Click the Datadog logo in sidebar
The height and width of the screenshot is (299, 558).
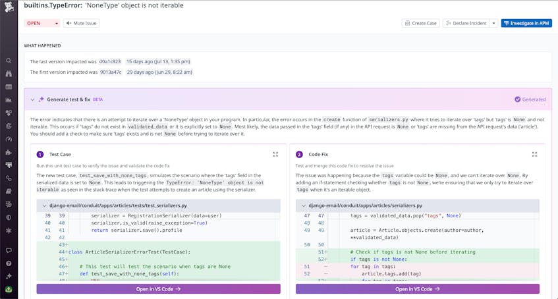point(9,7)
